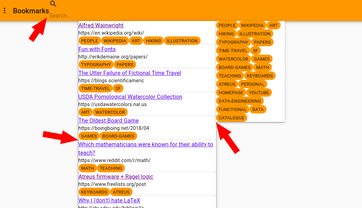Click the https://boingboing.net/2018/04 URL text
The height and width of the screenshot is (208, 362).
point(114,128)
